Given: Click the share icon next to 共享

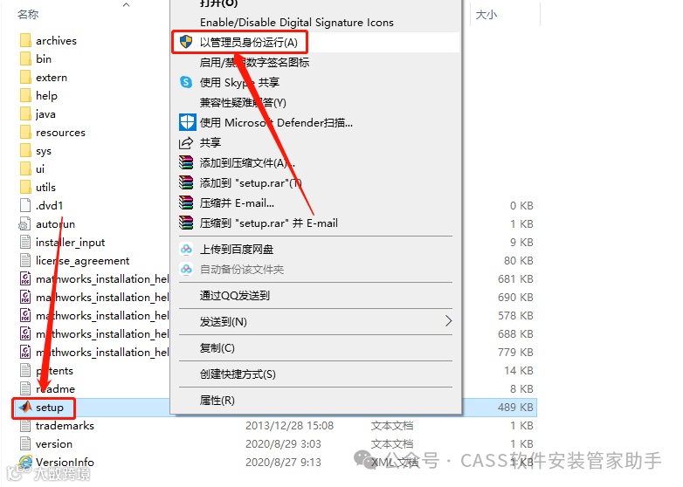Looking at the screenshot, I should coord(186,142).
